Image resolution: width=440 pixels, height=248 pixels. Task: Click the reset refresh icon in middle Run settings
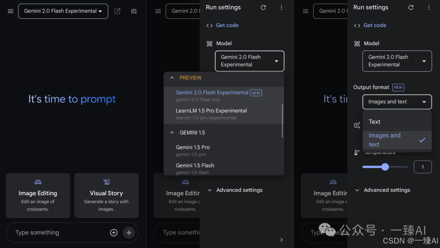coord(263,8)
